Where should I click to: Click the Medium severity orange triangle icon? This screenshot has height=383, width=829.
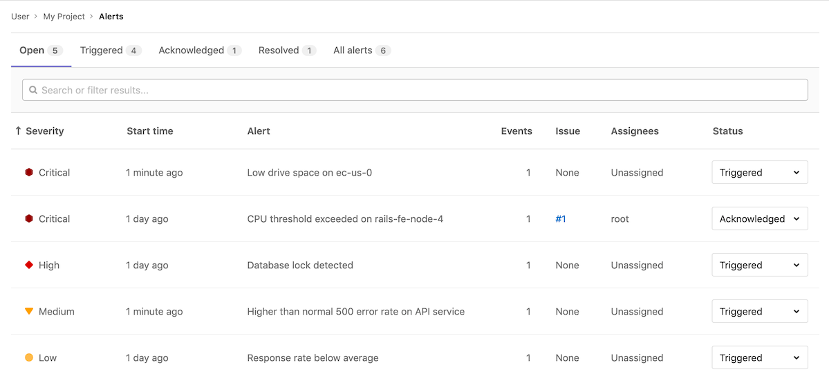(29, 312)
